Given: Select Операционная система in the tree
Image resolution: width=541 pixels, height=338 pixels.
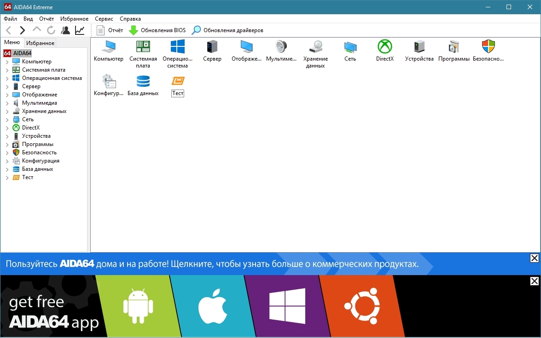Looking at the screenshot, I should pyautogui.click(x=52, y=78).
